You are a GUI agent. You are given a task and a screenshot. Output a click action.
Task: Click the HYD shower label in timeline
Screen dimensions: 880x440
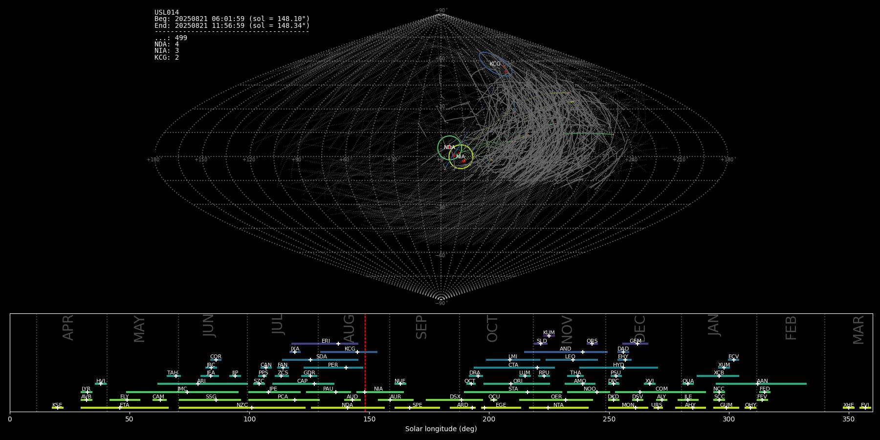click(618, 365)
